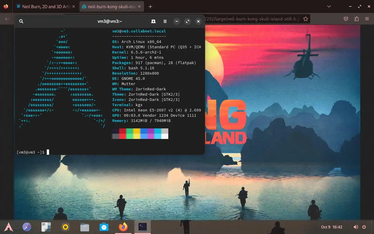Minimize the Firefox window
This screenshot has width=374, height=234.
tap(351, 6)
